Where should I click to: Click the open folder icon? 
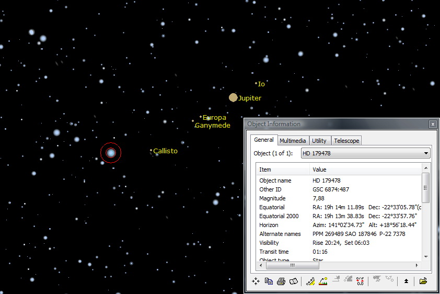423,281
